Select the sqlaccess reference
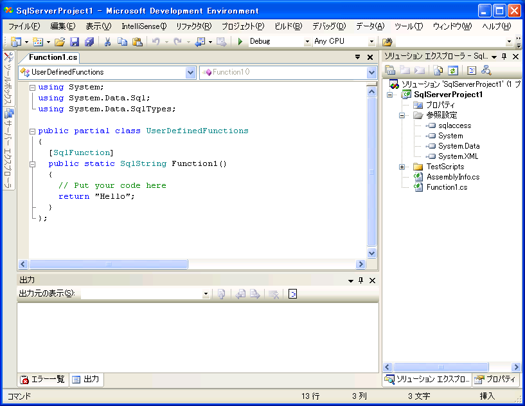This screenshot has width=525, height=406. tap(455, 125)
